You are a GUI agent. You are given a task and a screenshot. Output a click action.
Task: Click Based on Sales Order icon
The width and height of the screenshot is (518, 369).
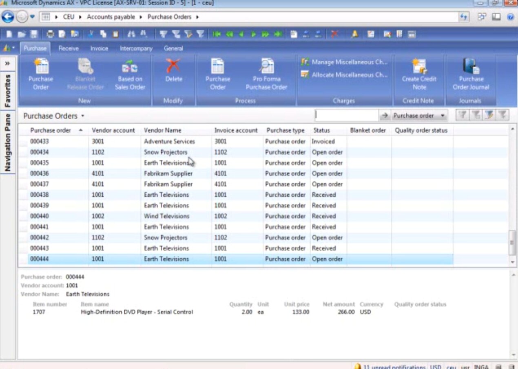(x=130, y=74)
